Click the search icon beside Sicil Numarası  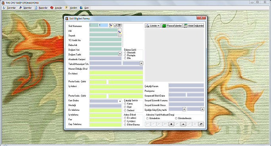pos(111,25)
